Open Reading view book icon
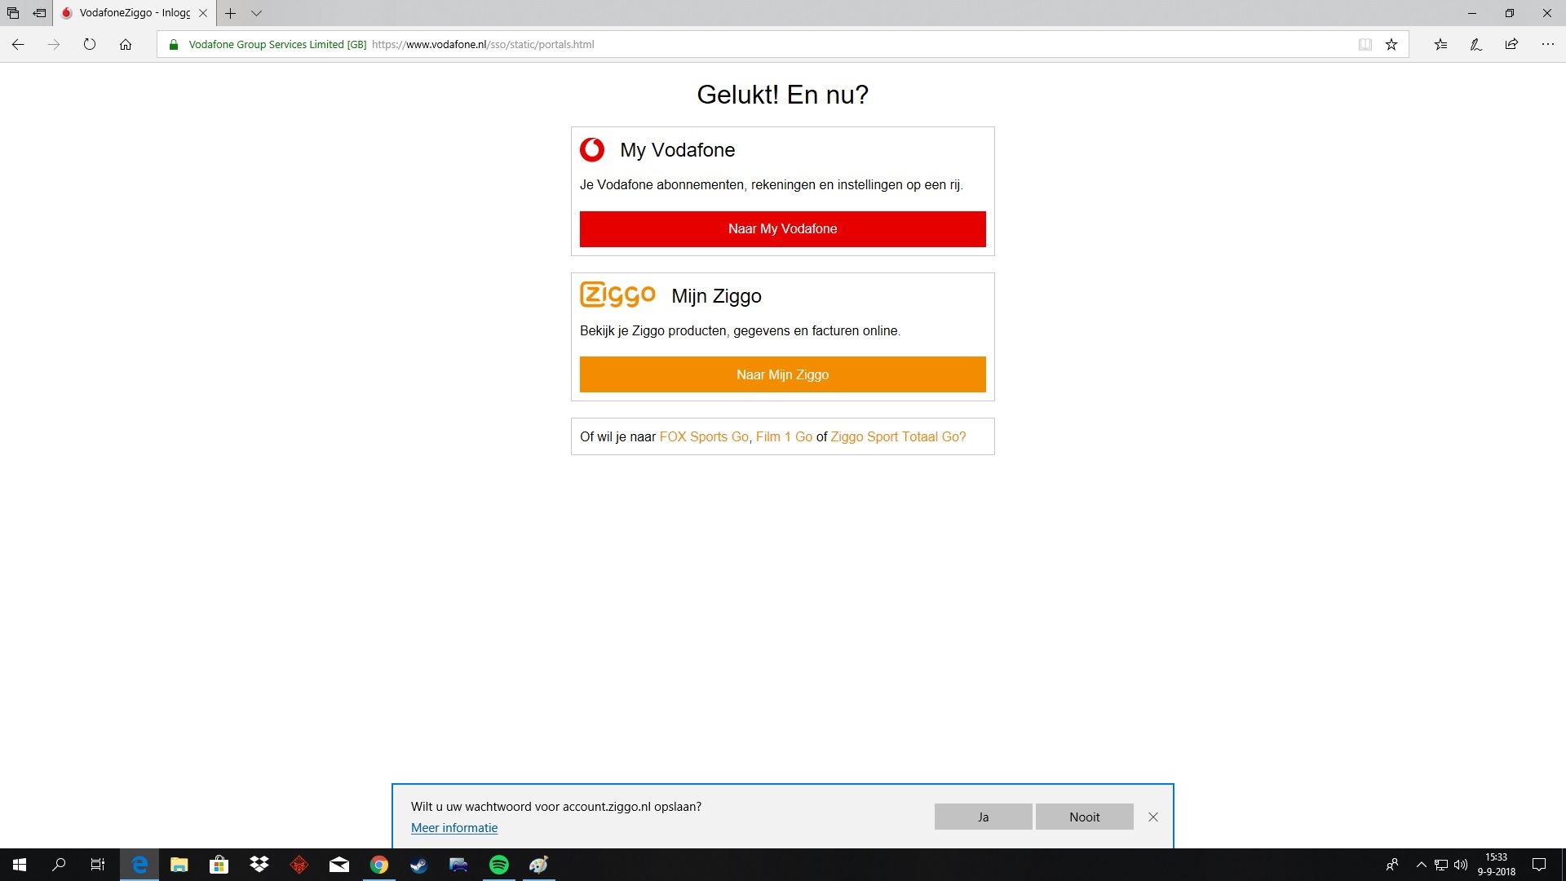The image size is (1566, 881). pyautogui.click(x=1365, y=45)
